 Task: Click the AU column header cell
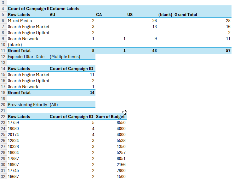tap(53, 15)
